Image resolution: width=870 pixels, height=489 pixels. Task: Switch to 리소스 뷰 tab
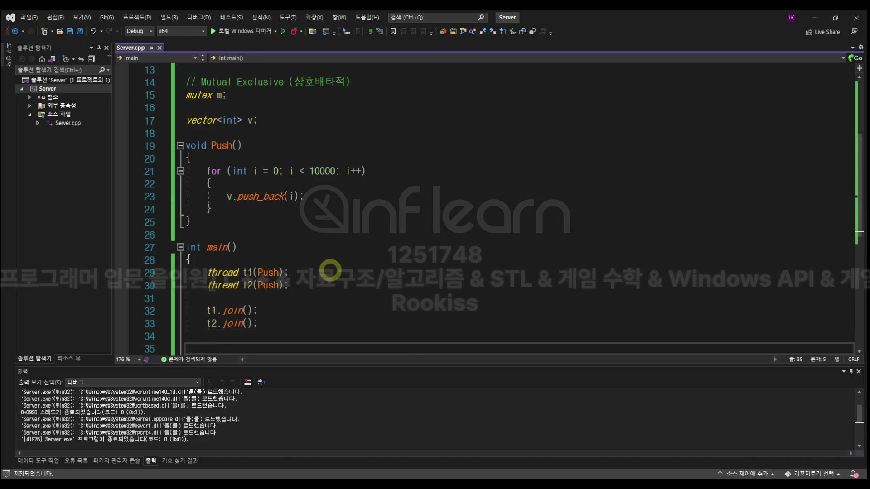click(x=69, y=359)
